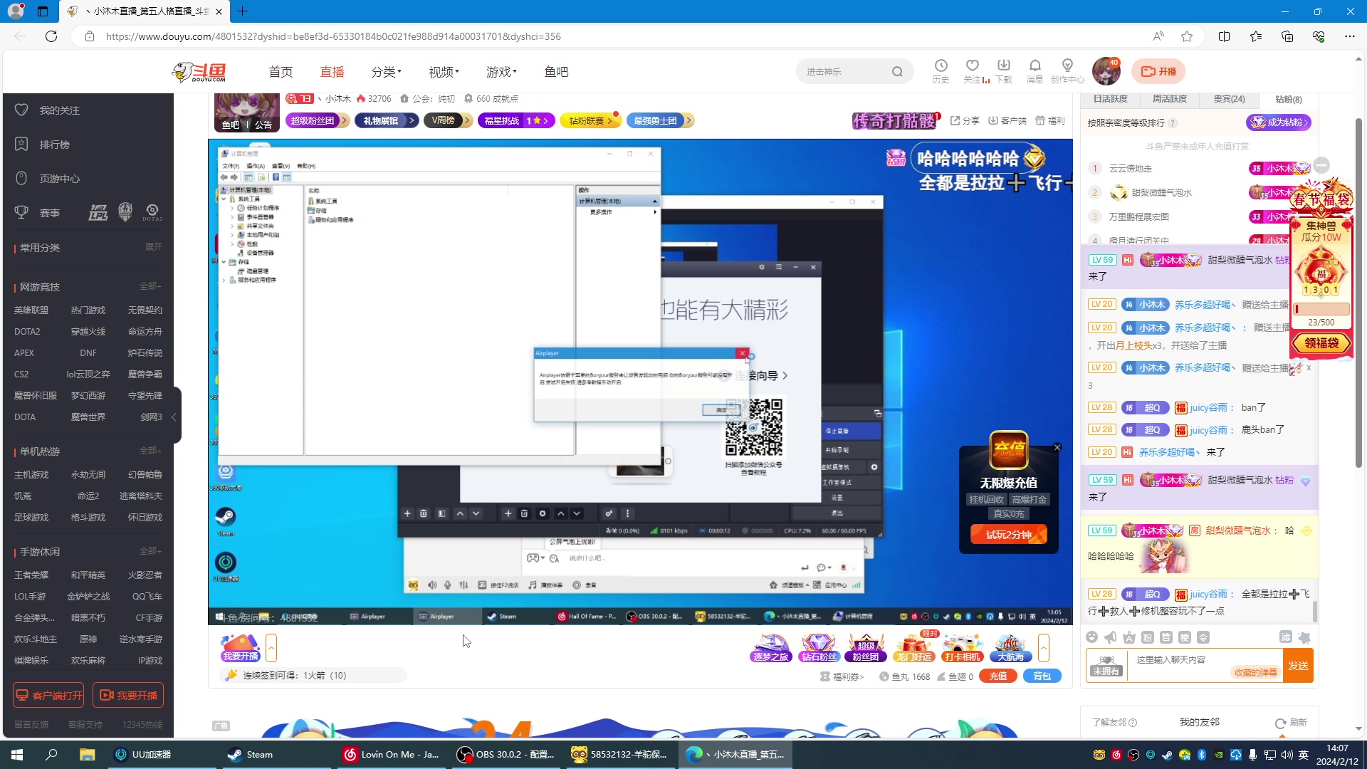
Task: Go to 首页 in top navigation
Action: click(281, 72)
